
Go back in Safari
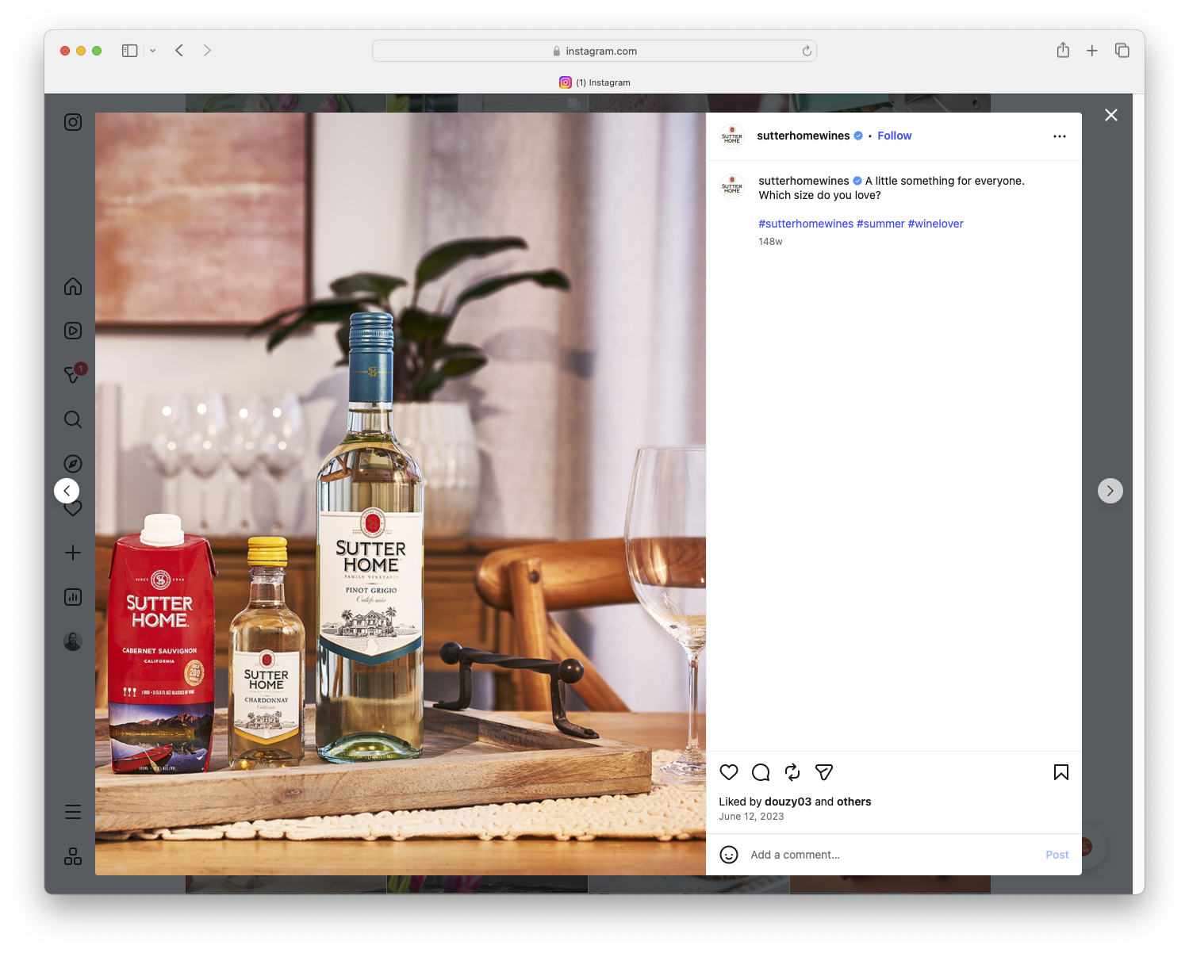pos(179,51)
